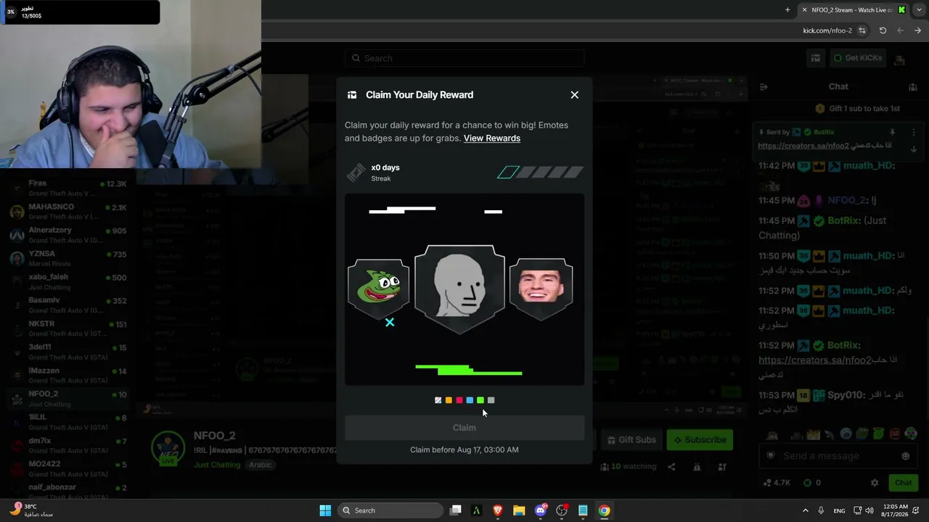Pick the gray color swatch

coord(491,400)
